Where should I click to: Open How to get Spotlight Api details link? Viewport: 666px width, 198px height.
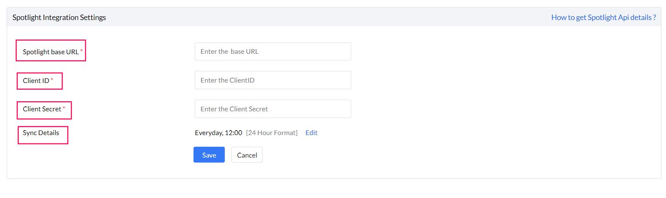pos(603,18)
